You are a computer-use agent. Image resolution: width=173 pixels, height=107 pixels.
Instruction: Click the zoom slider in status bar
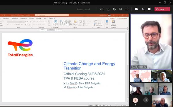[116, 106]
